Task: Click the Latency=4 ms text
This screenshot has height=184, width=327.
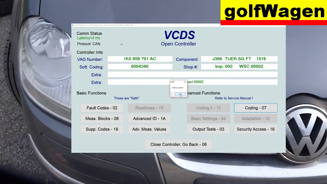Action: (x=89, y=38)
